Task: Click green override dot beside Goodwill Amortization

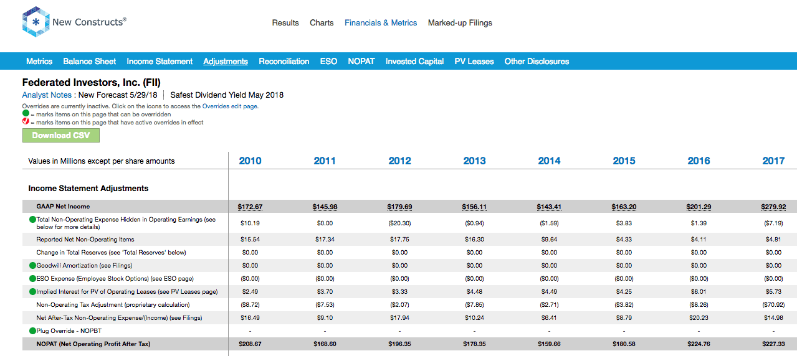Action: tap(32, 266)
